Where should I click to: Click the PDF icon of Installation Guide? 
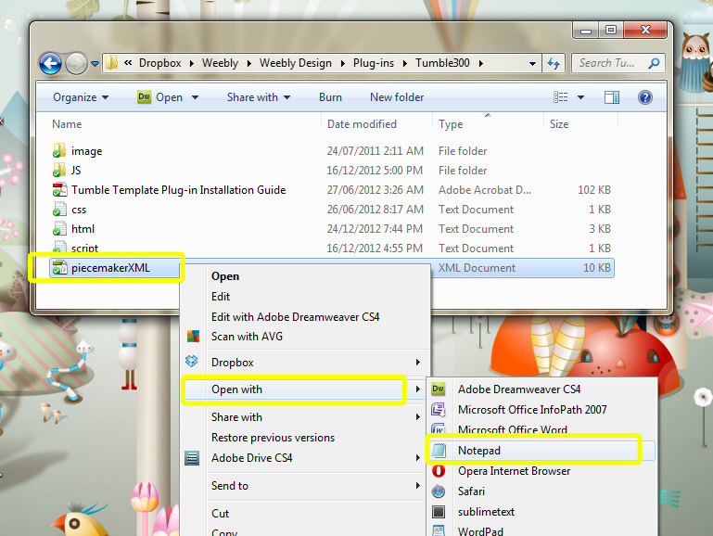point(59,190)
